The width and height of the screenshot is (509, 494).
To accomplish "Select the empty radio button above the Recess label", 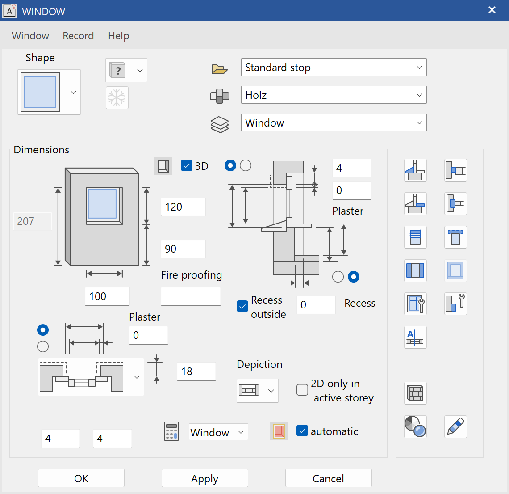I will pyautogui.click(x=338, y=277).
